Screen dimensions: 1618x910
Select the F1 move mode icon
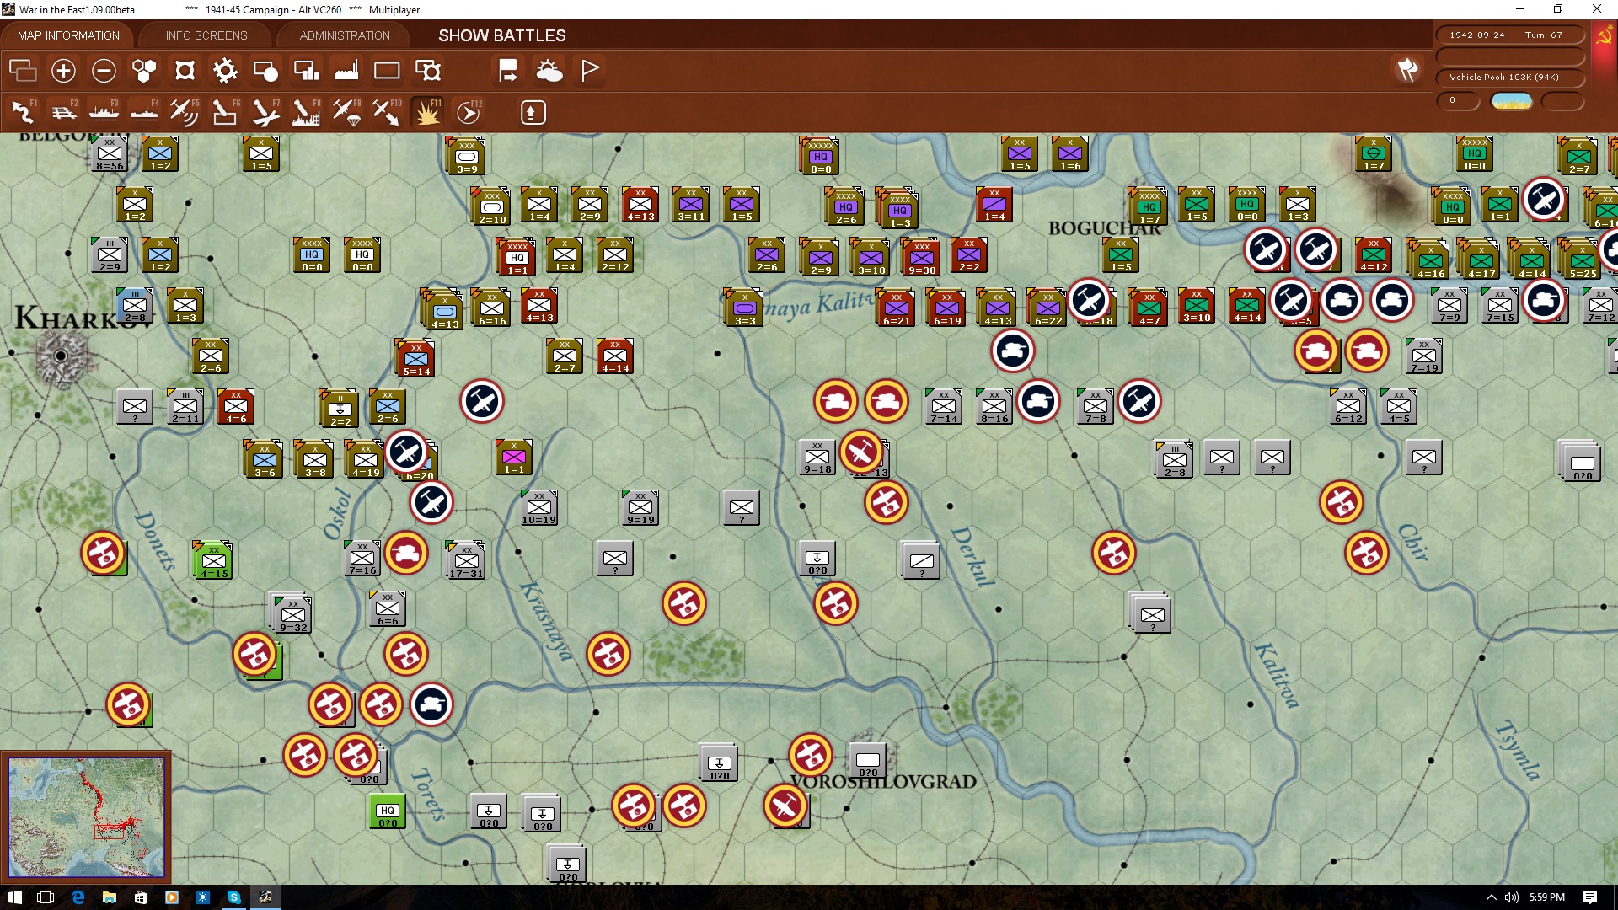23,112
